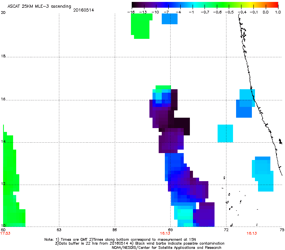Click latitude axis label 18
Screen dimensions: 285x250
pos(3,56)
